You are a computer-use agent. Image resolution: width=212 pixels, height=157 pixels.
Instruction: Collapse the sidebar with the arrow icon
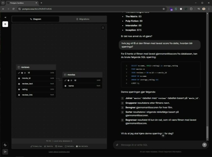[5, 17]
